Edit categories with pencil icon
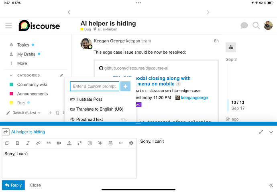The image size is (277, 192). click(x=61, y=75)
